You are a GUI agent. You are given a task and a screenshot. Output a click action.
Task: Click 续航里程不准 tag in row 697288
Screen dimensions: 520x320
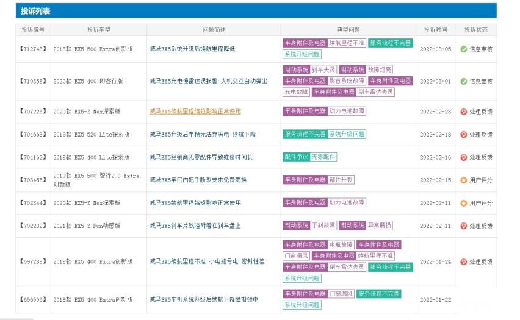click(375, 255)
